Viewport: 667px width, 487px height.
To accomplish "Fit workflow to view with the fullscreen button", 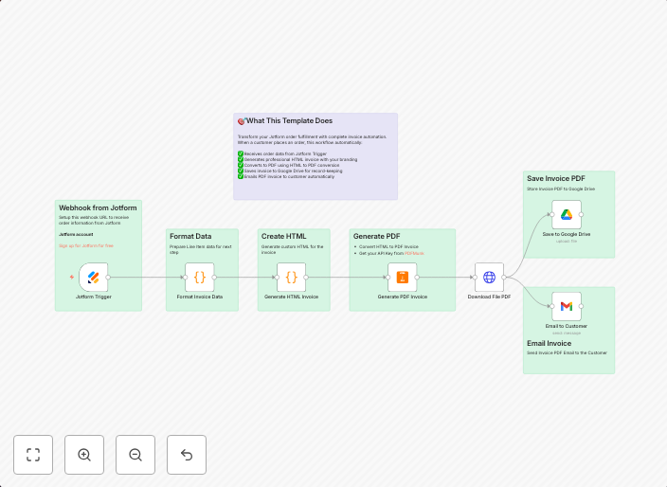I will [x=33, y=455].
